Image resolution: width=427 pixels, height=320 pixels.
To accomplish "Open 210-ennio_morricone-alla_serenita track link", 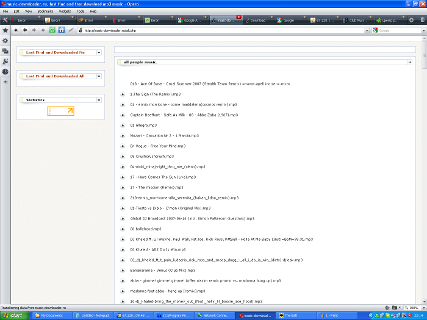I will [x=184, y=198].
